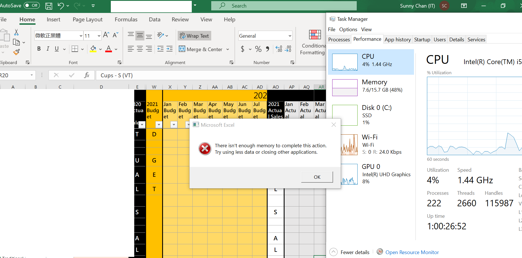Click the Undo arrow icon
The height and width of the screenshot is (258, 522).
(x=61, y=6)
